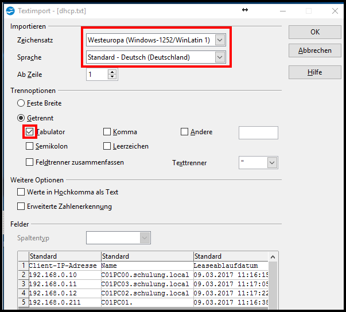Click the OK button
Screen dimensions: 346x312
314,32
